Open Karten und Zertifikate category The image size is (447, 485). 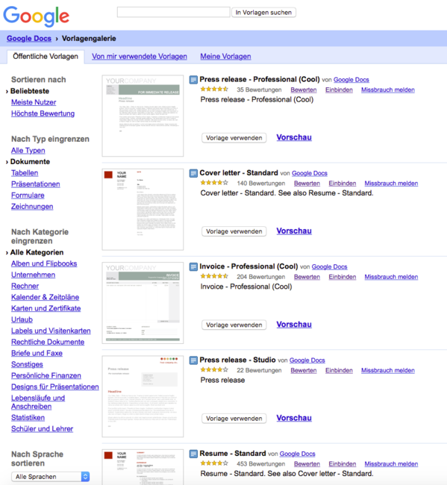tap(46, 308)
